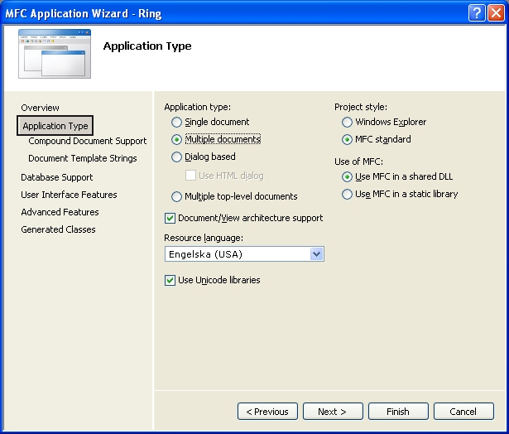Open Compound Document Support page
The height and width of the screenshot is (434, 509).
87,141
